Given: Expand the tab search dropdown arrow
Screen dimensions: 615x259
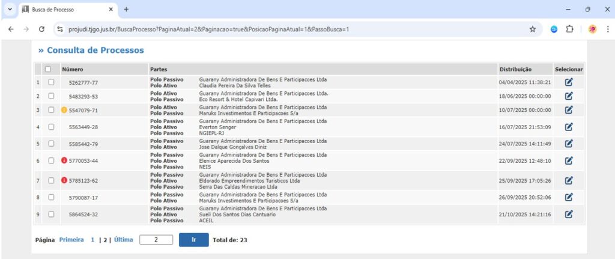Looking at the screenshot, I should coord(10,10).
